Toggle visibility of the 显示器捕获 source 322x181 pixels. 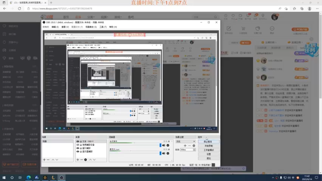(78, 152)
